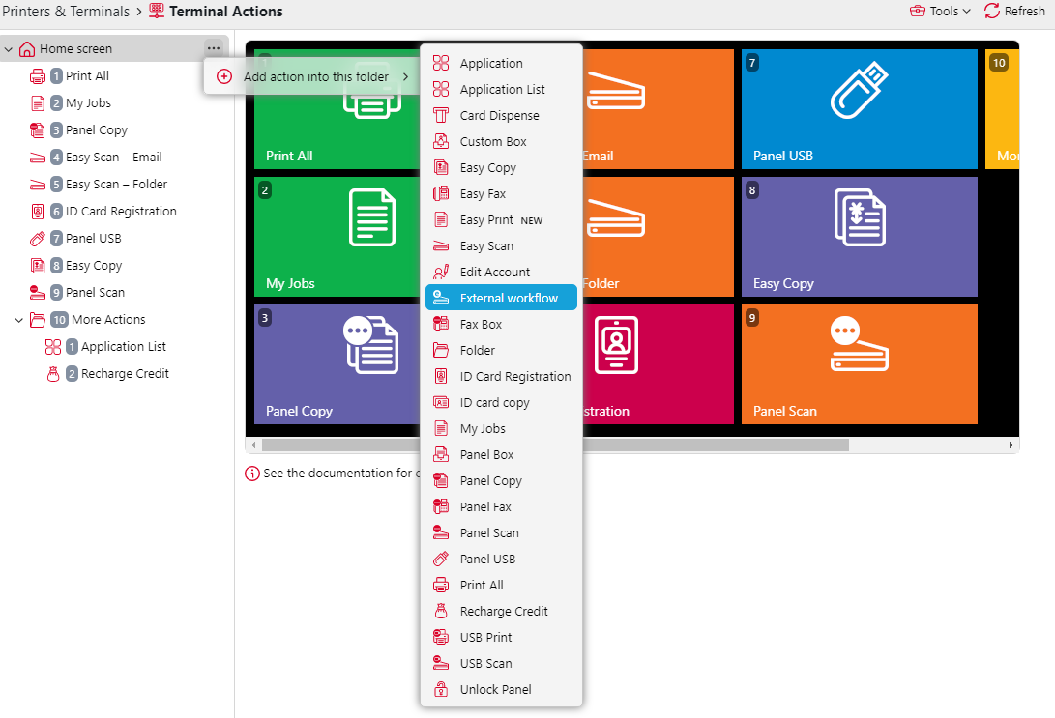The image size is (1055, 718).
Task: Click the Refresh button
Action: 1014,11
